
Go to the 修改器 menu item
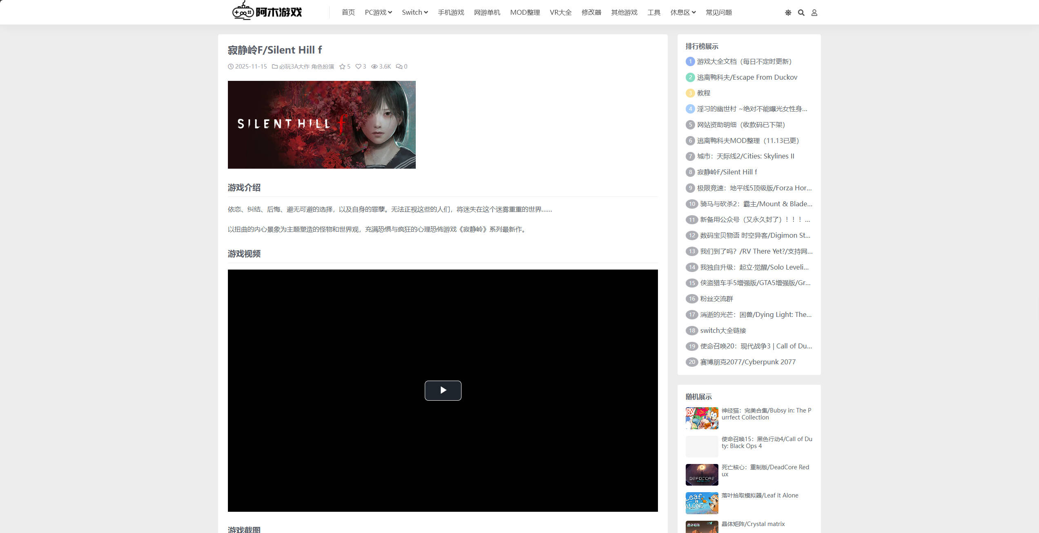[x=591, y=12]
